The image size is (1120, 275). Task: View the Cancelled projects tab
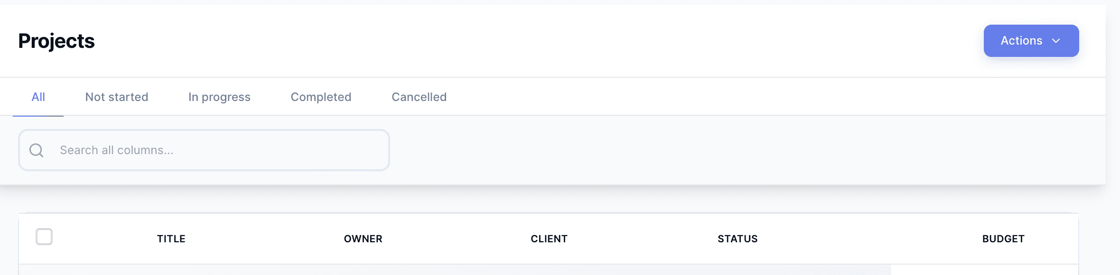419,97
